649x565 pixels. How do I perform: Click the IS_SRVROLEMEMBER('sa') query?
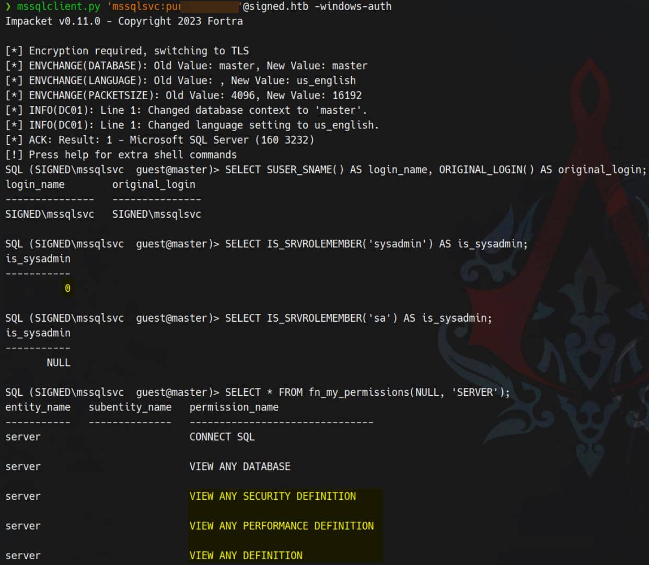coord(358,319)
